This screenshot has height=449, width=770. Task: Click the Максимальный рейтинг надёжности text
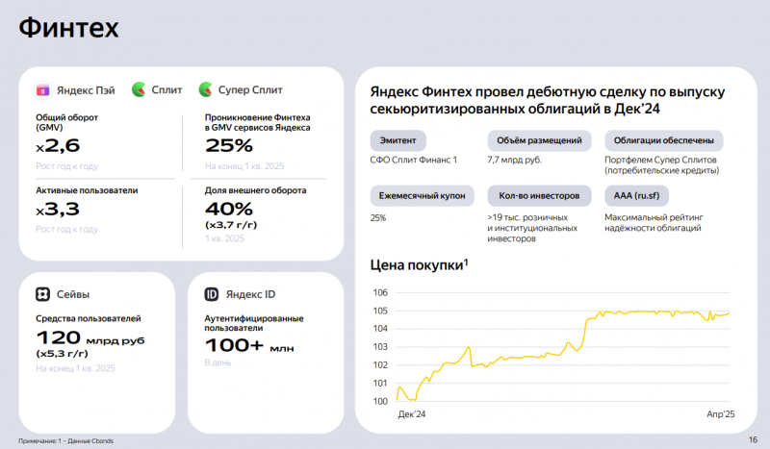tap(654, 223)
